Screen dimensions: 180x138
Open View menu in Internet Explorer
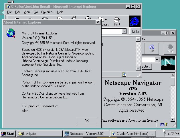[27, 12]
